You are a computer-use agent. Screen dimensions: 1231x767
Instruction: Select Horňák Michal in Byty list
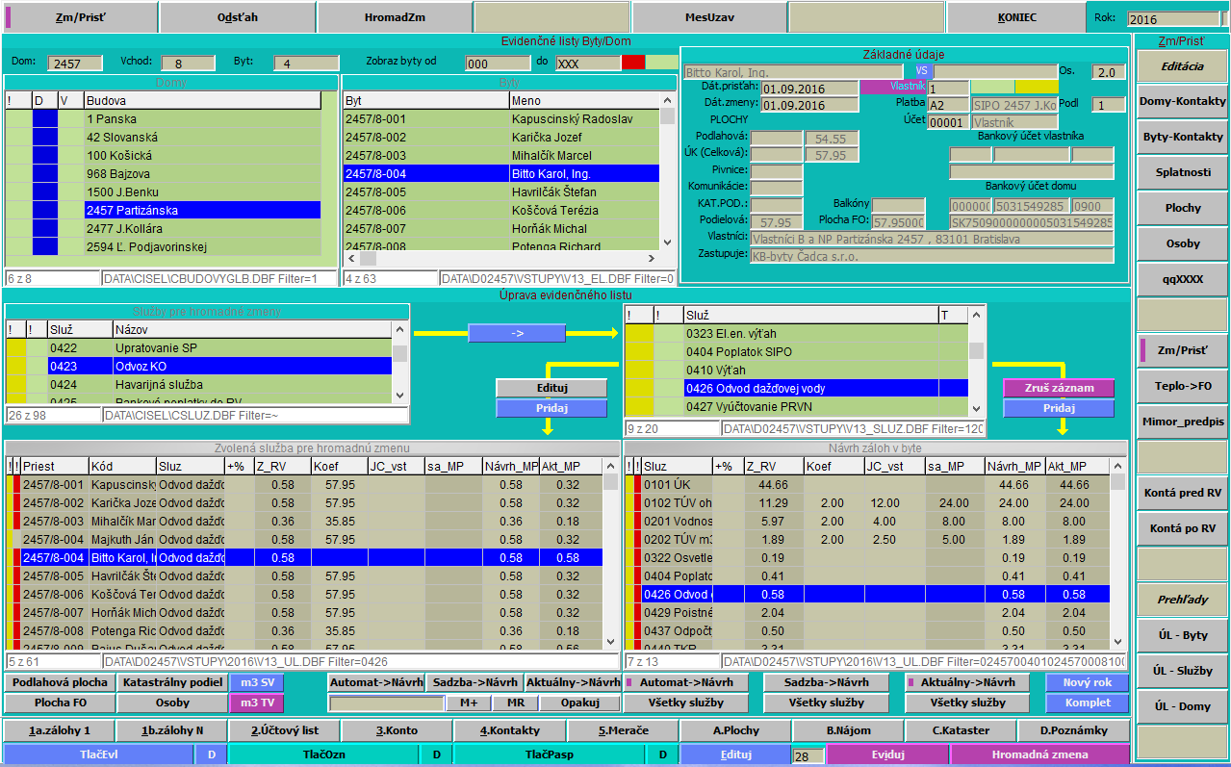pos(501,229)
